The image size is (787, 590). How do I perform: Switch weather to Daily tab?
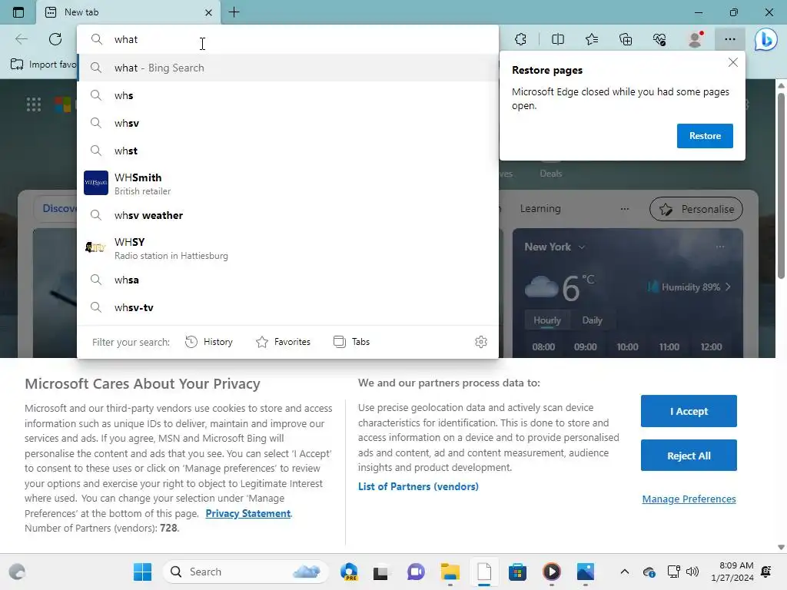(593, 320)
